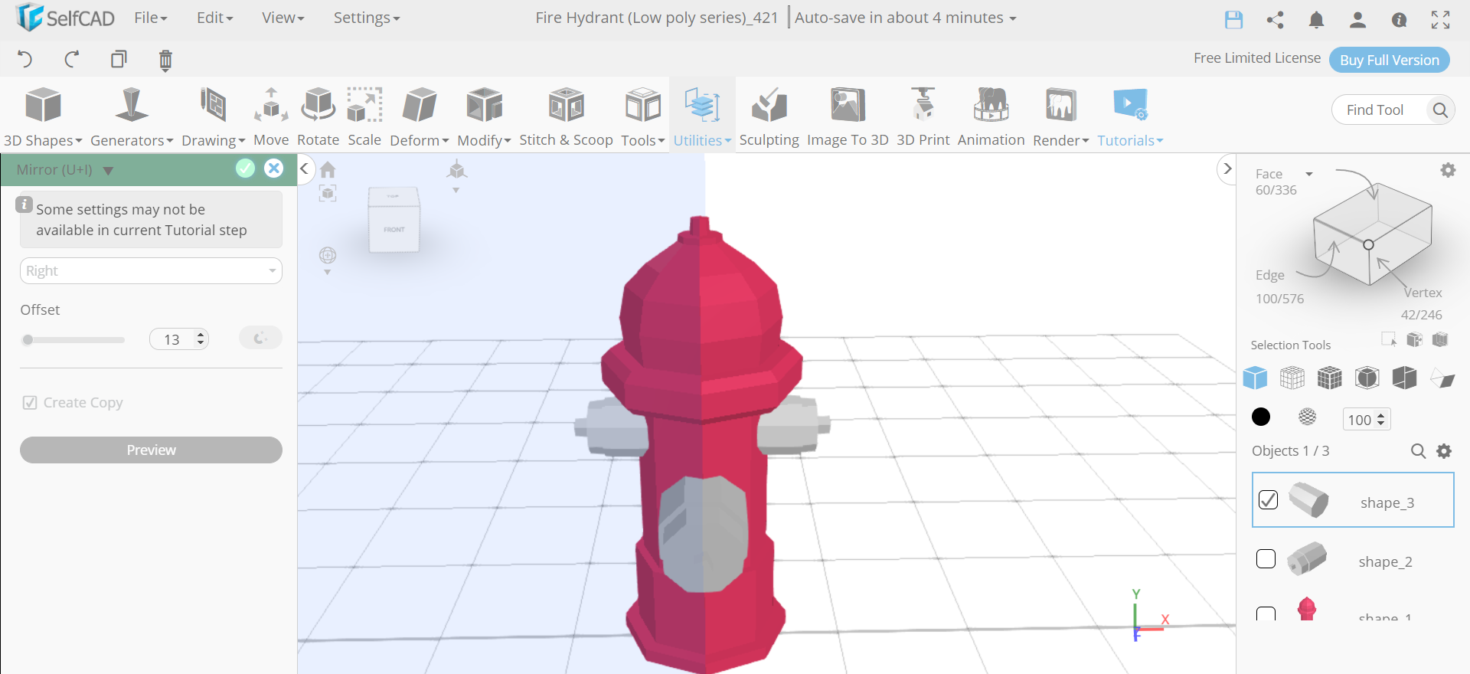This screenshot has width=1470, height=674.
Task: Toggle the offset flip direction button
Action: (260, 338)
